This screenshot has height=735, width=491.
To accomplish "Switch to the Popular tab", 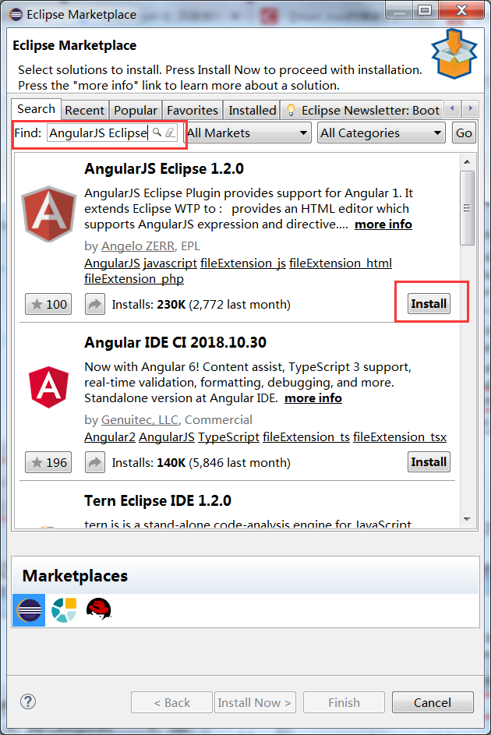I will coord(136,111).
